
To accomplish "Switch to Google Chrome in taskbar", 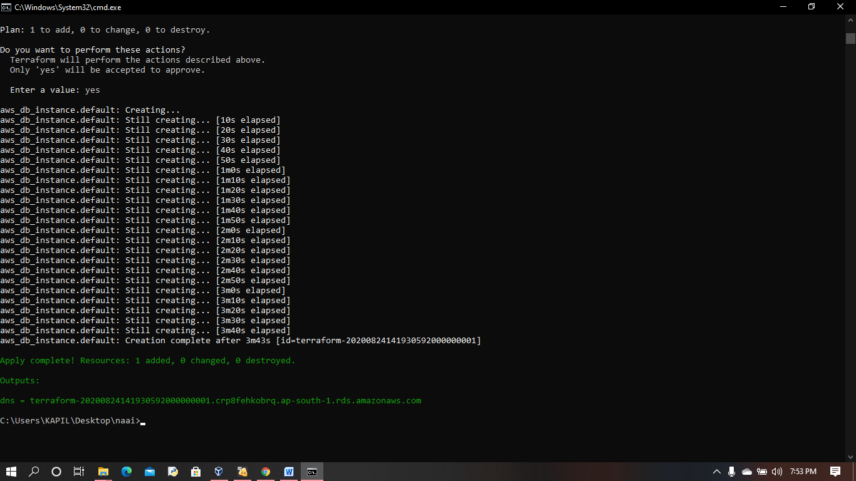I will coord(266,472).
